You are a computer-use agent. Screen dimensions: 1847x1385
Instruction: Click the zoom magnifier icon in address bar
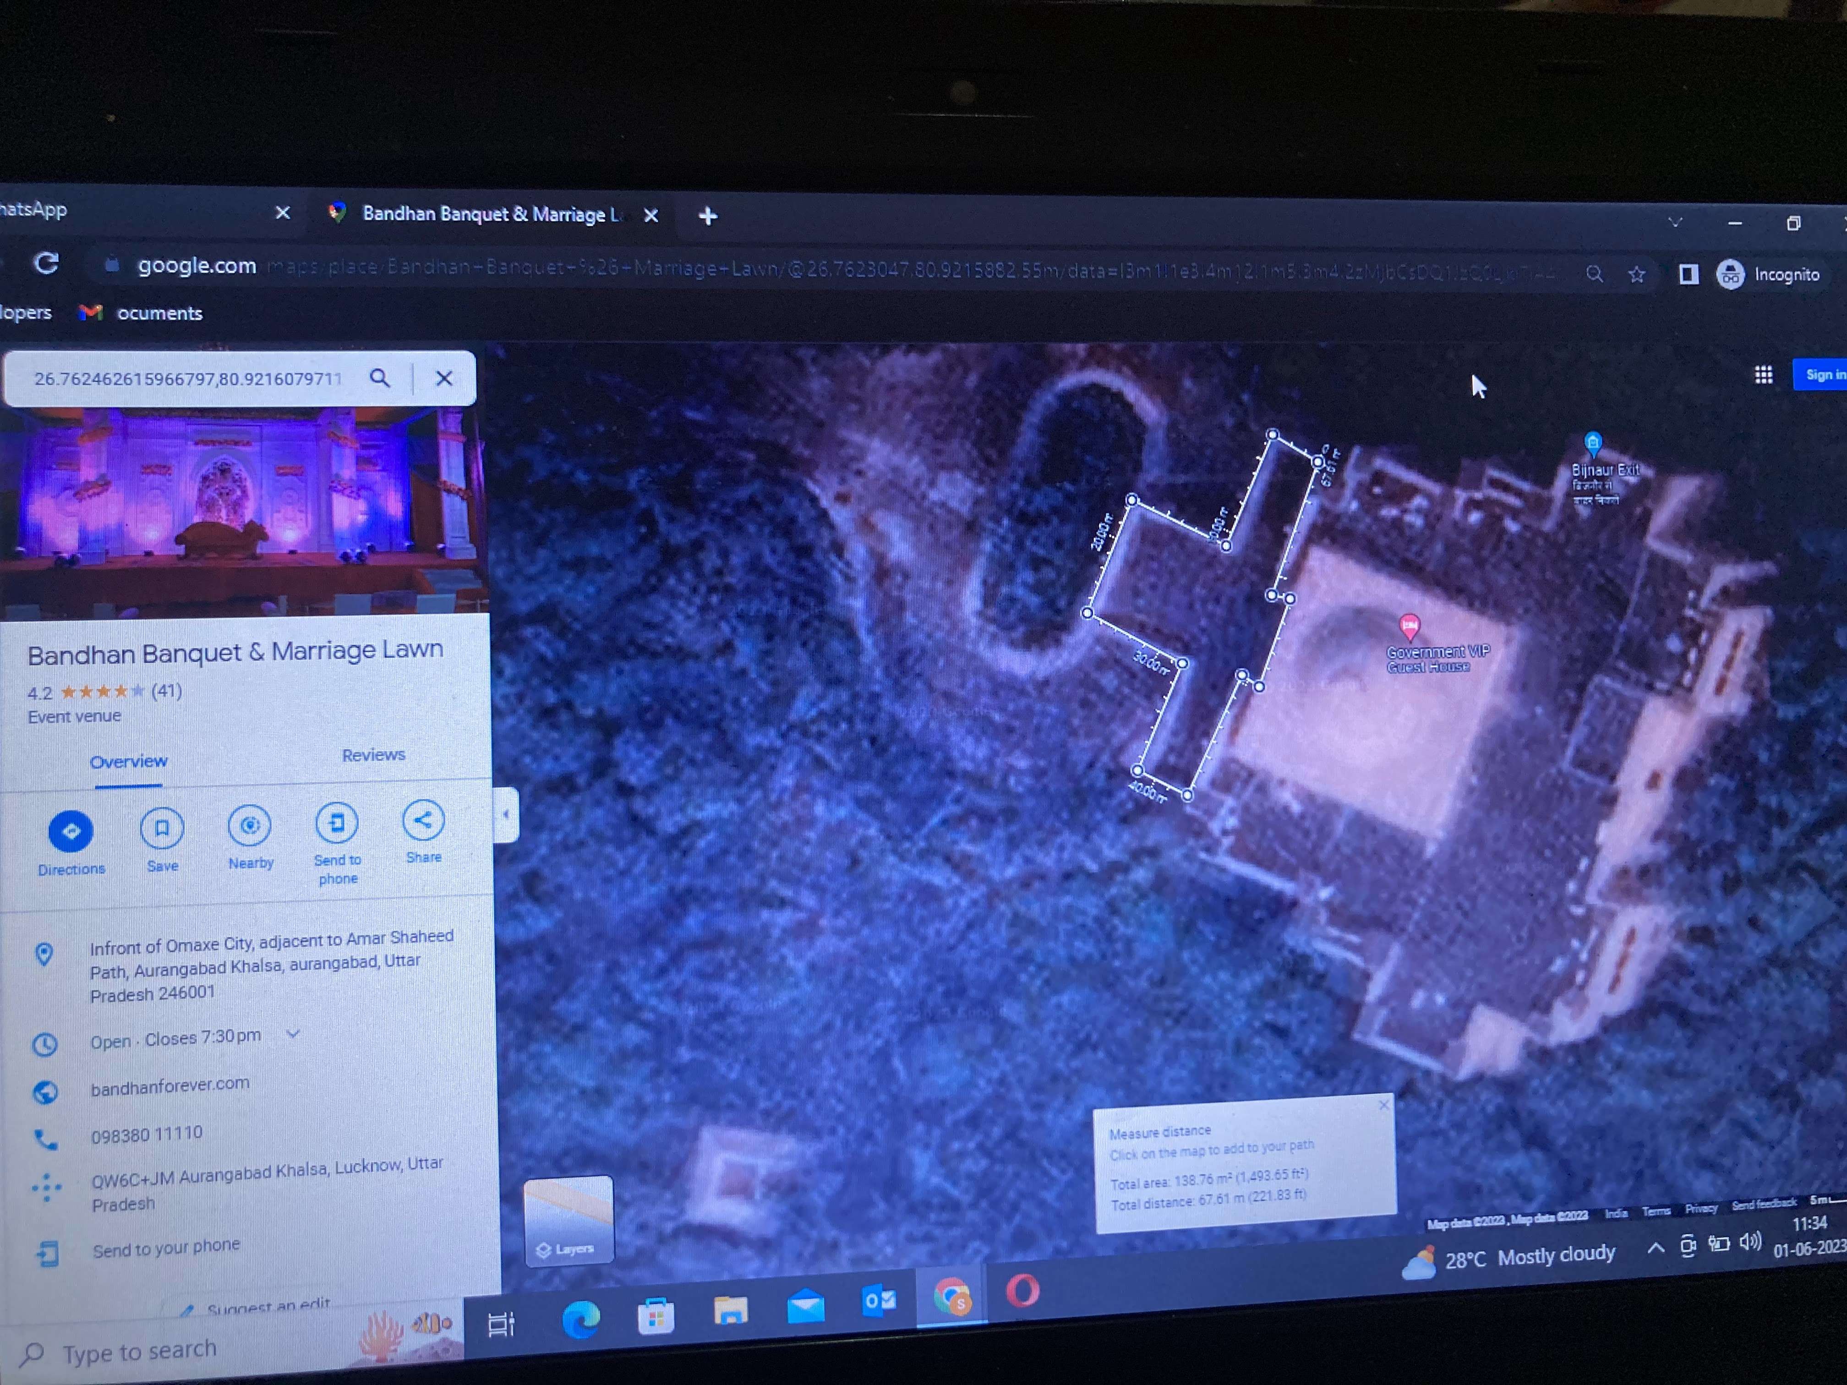pos(1594,274)
